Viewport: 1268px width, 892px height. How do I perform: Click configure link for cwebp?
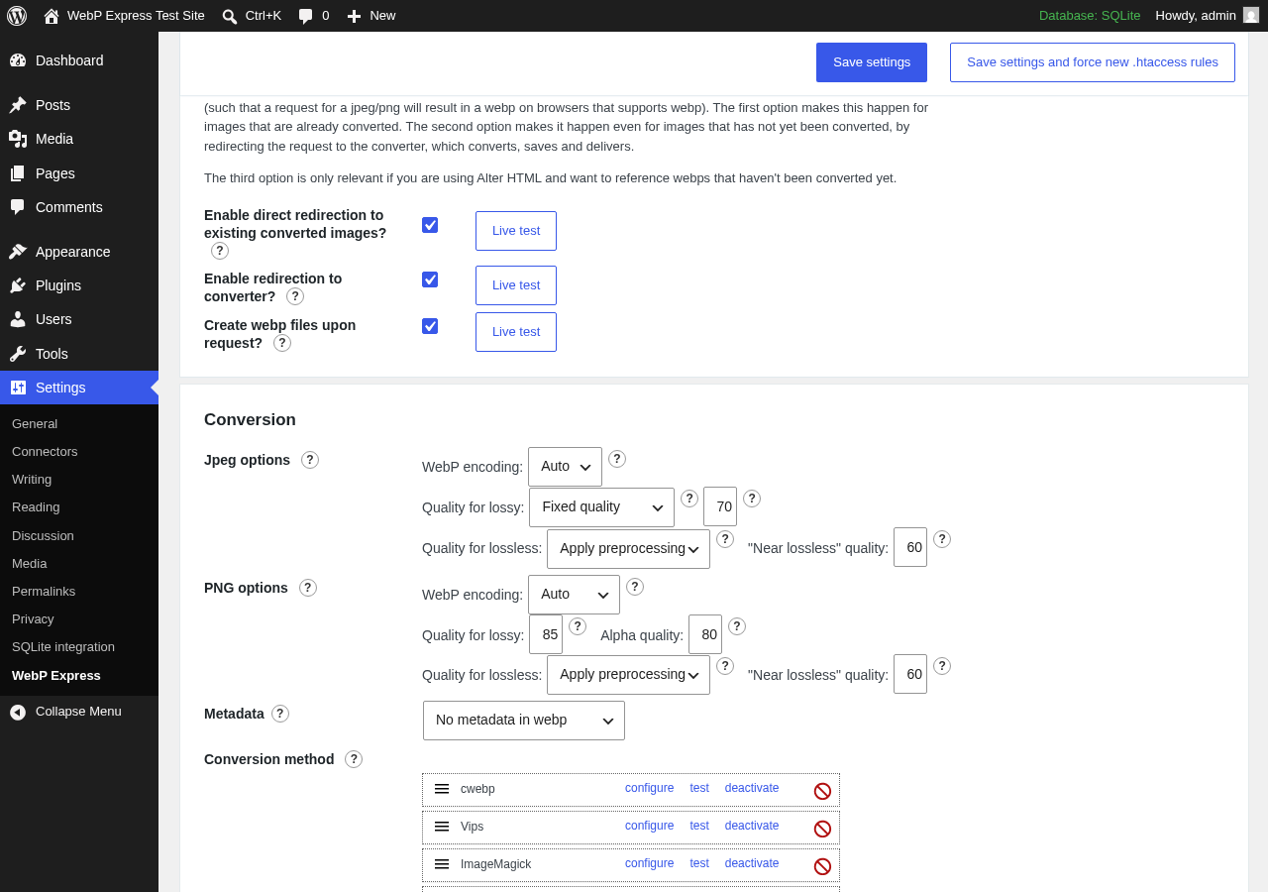pos(649,788)
